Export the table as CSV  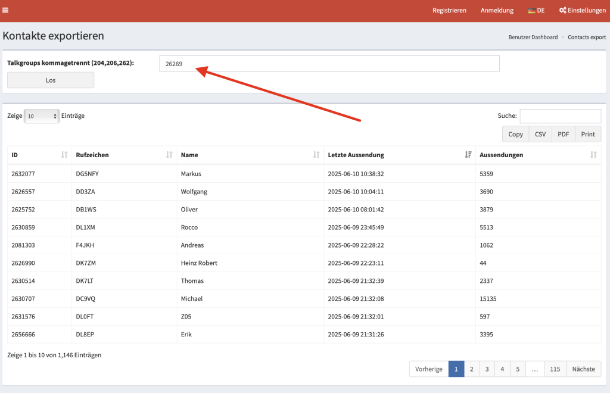tap(540, 134)
